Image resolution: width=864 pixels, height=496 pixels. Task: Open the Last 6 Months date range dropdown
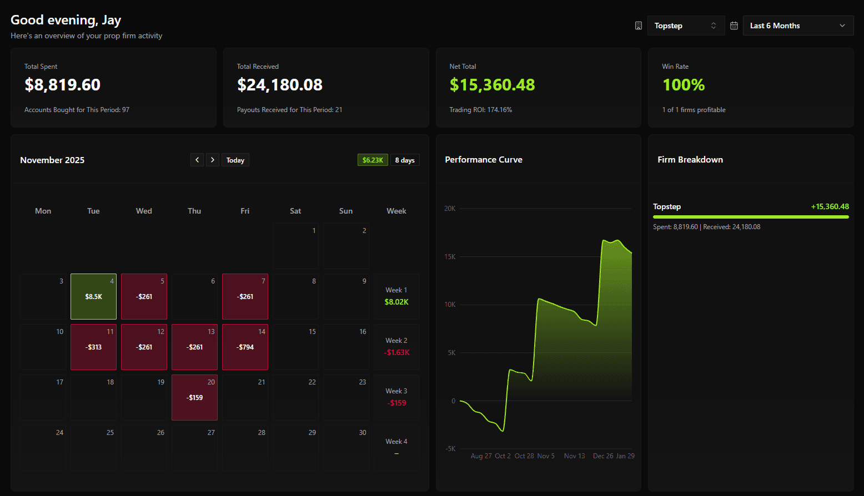point(798,25)
